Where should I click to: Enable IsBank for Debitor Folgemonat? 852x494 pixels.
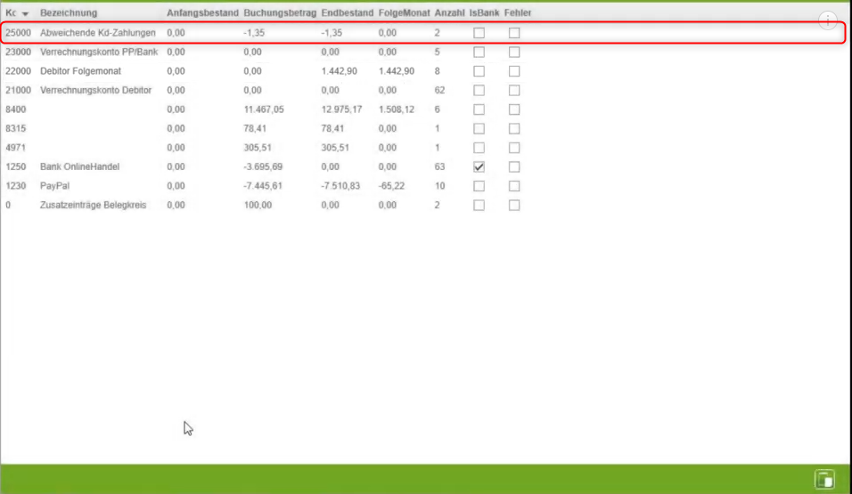(x=479, y=71)
